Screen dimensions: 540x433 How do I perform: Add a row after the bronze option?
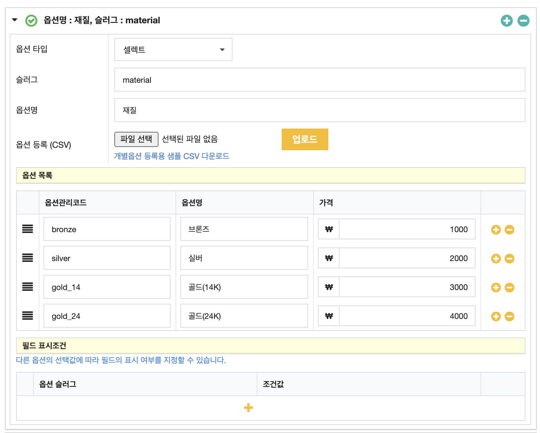(496, 230)
